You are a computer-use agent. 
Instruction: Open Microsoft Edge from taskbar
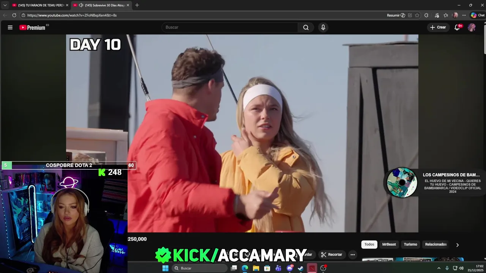point(245,268)
